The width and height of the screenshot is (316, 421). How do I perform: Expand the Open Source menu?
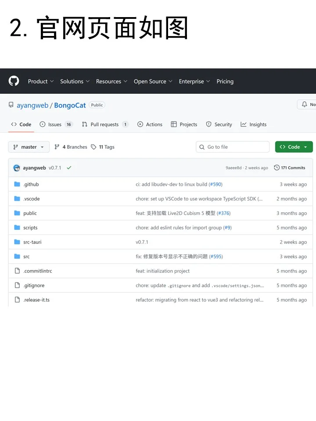click(x=153, y=82)
